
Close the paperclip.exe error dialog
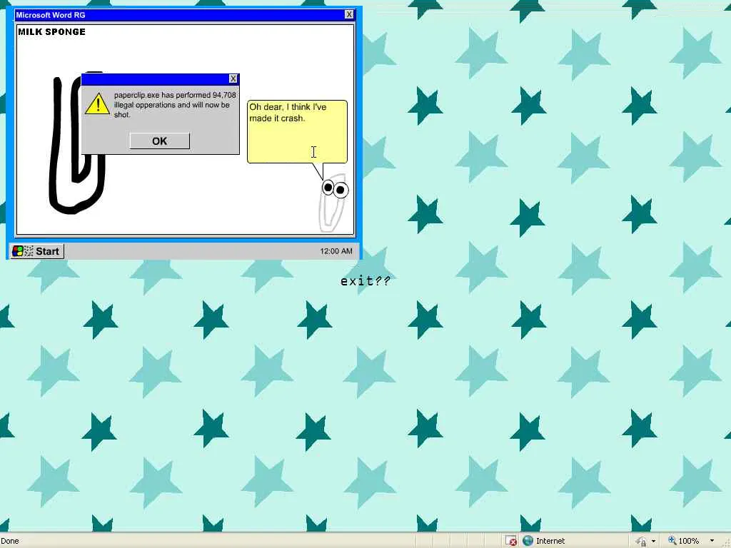coord(233,78)
